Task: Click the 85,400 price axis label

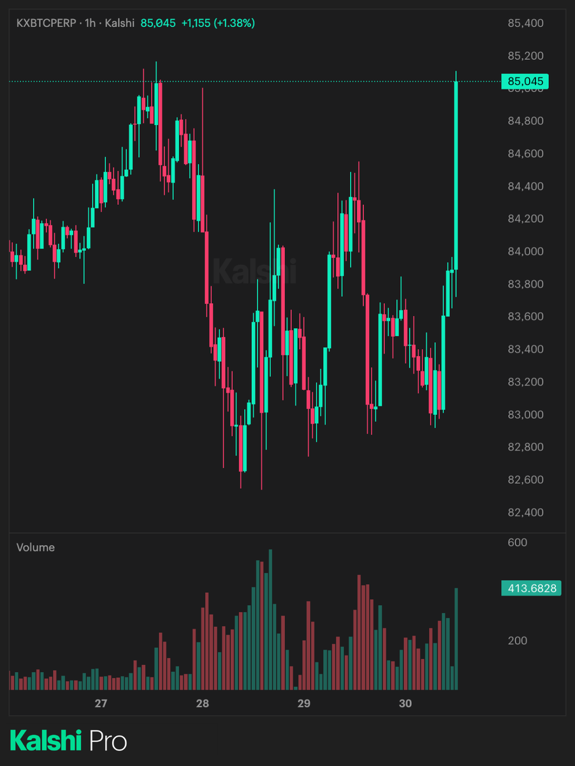Action: click(526, 23)
